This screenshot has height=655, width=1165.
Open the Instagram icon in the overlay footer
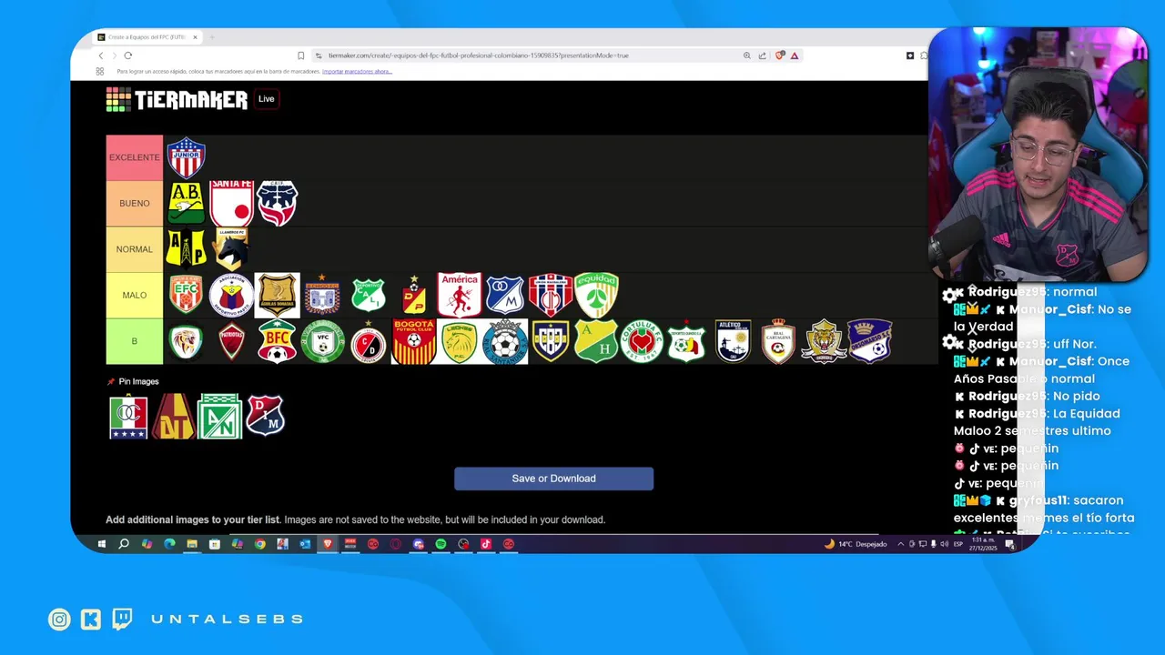tap(59, 620)
